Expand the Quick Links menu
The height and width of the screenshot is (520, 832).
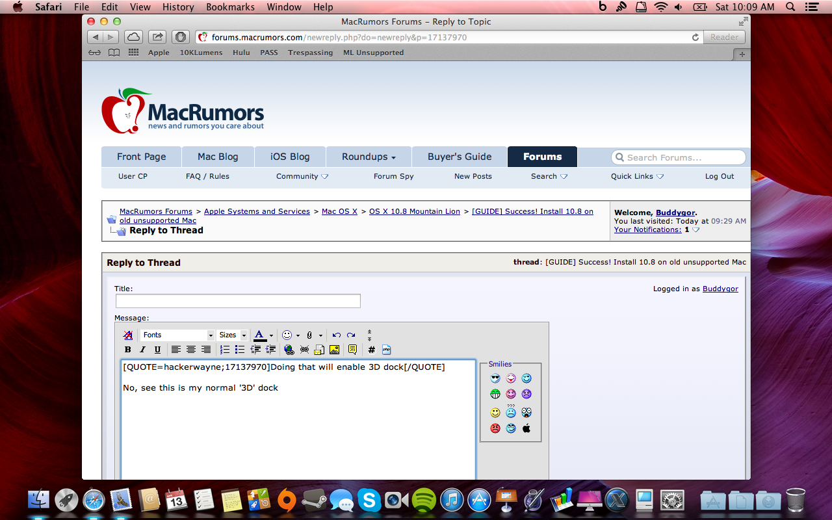637,176
